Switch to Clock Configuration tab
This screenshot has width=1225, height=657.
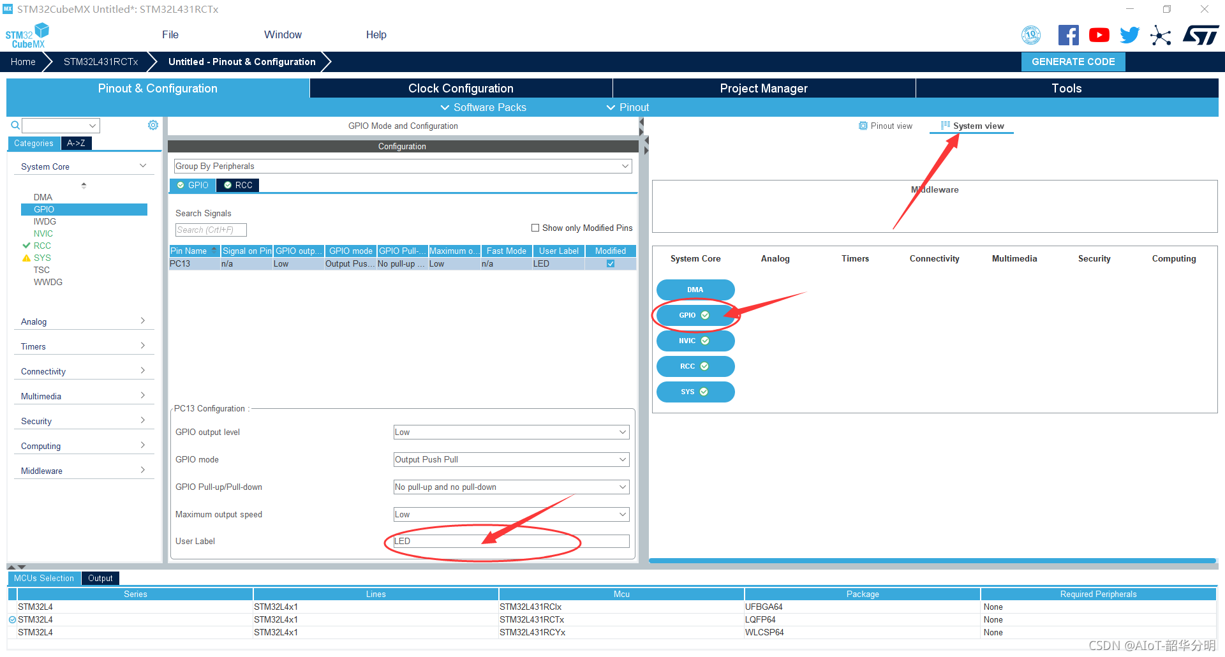click(x=461, y=88)
